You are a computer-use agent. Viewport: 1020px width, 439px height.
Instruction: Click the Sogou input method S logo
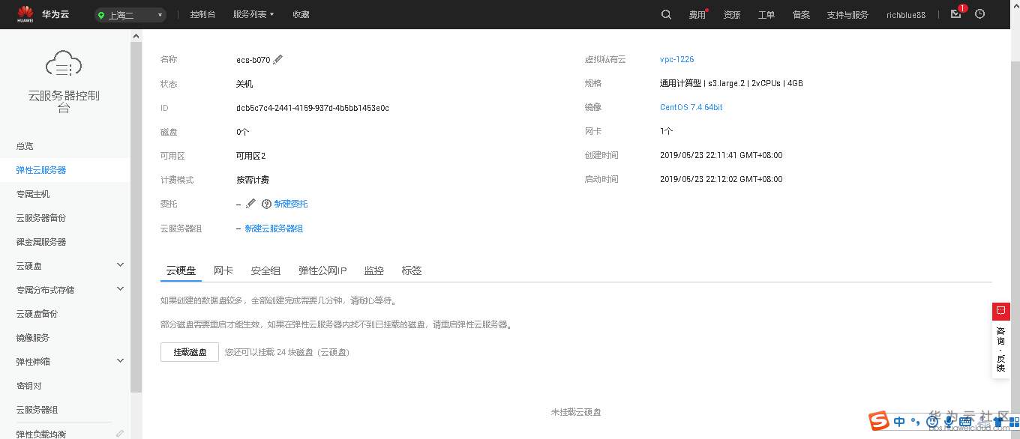click(x=879, y=421)
